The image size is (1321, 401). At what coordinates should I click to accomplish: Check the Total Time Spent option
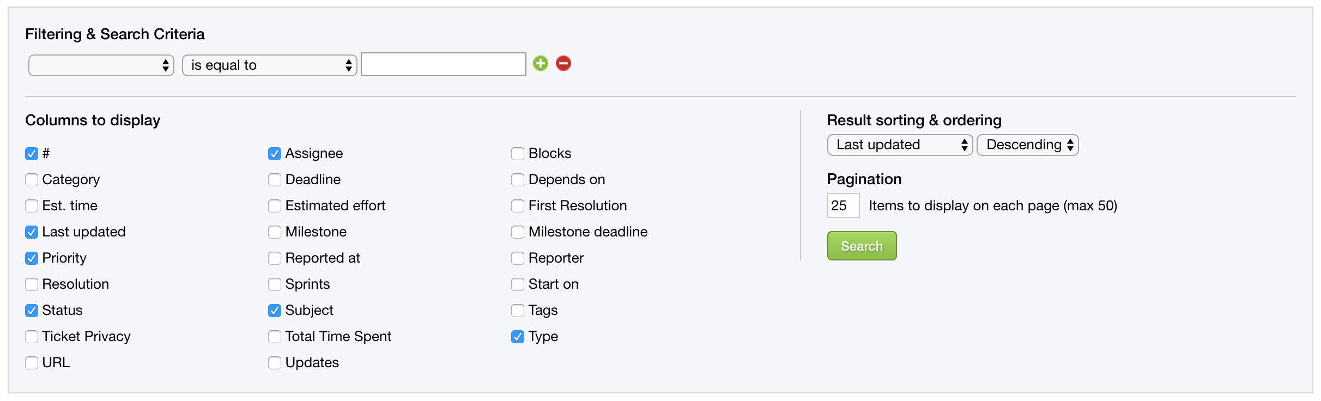pos(275,337)
